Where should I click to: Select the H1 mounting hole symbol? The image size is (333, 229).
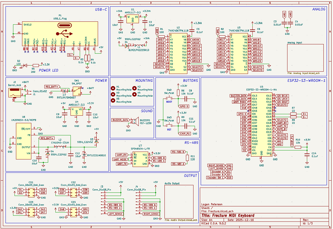click(x=113, y=88)
